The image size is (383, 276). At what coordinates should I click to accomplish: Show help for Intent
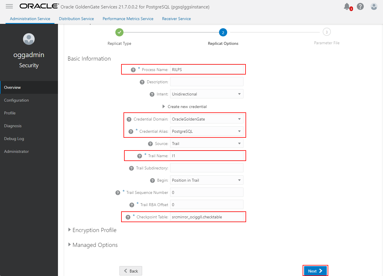152,94
